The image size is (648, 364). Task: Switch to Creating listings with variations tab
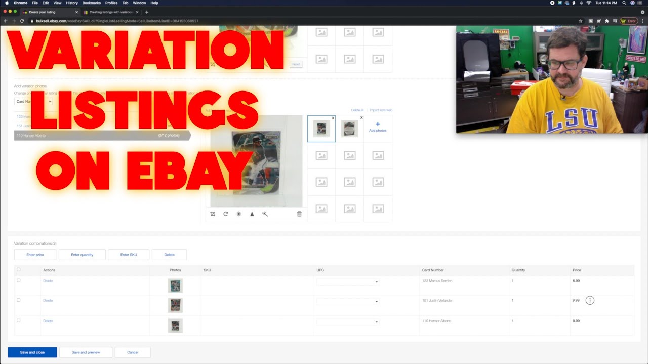[x=110, y=12]
